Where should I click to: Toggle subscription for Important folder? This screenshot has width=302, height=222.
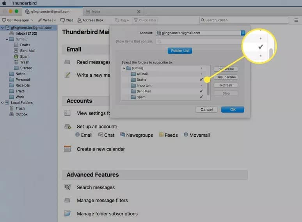tap(201, 86)
